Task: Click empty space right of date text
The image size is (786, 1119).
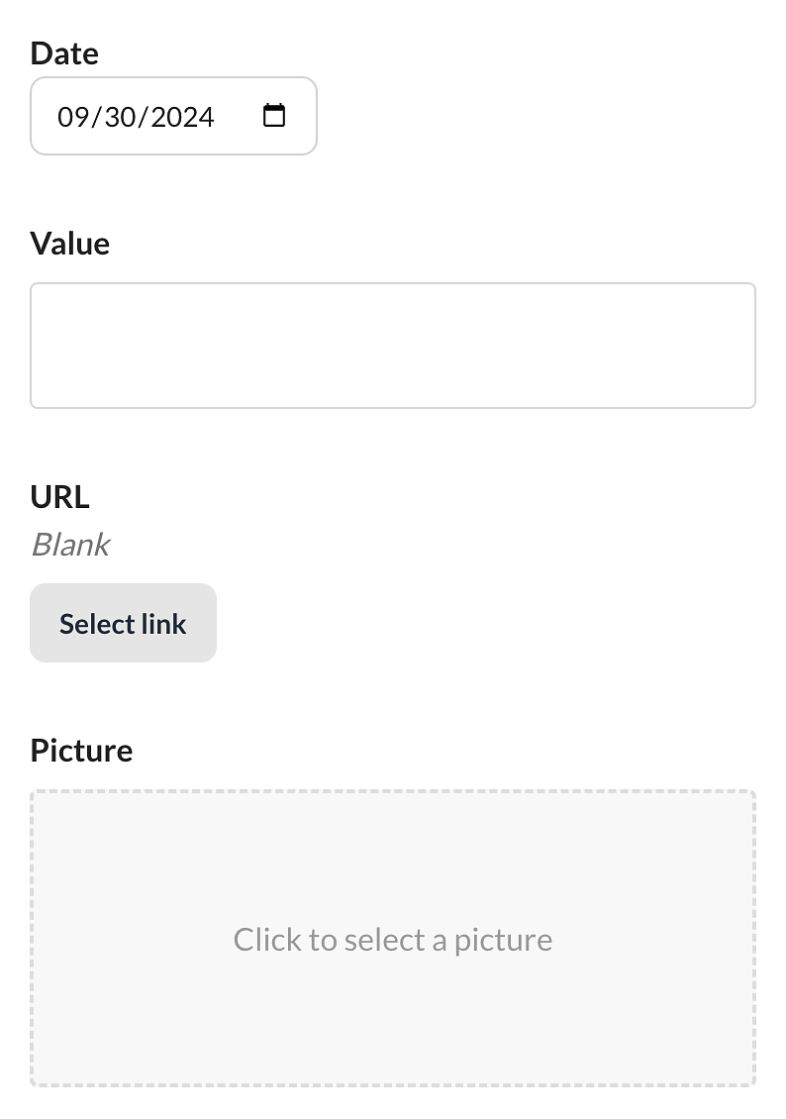Action: pyautogui.click(x=238, y=116)
